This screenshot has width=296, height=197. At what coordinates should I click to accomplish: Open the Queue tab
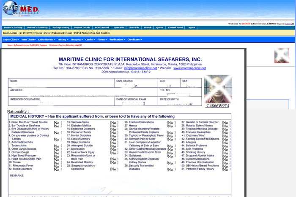(160, 27)
